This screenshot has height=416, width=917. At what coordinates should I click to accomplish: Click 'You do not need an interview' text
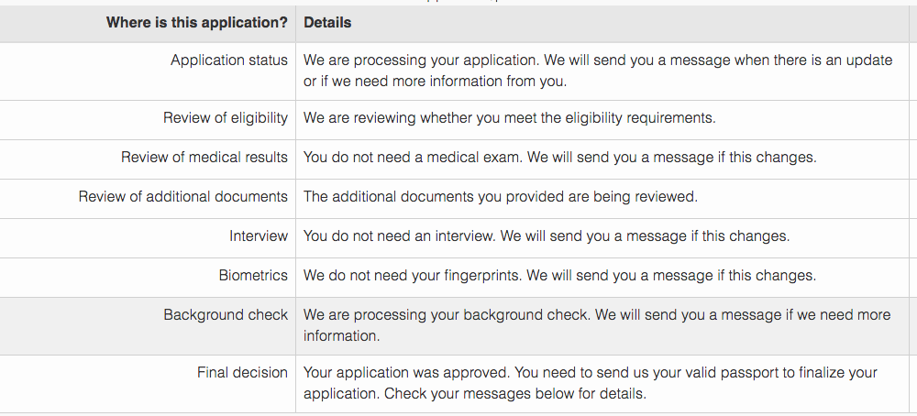tap(400, 236)
